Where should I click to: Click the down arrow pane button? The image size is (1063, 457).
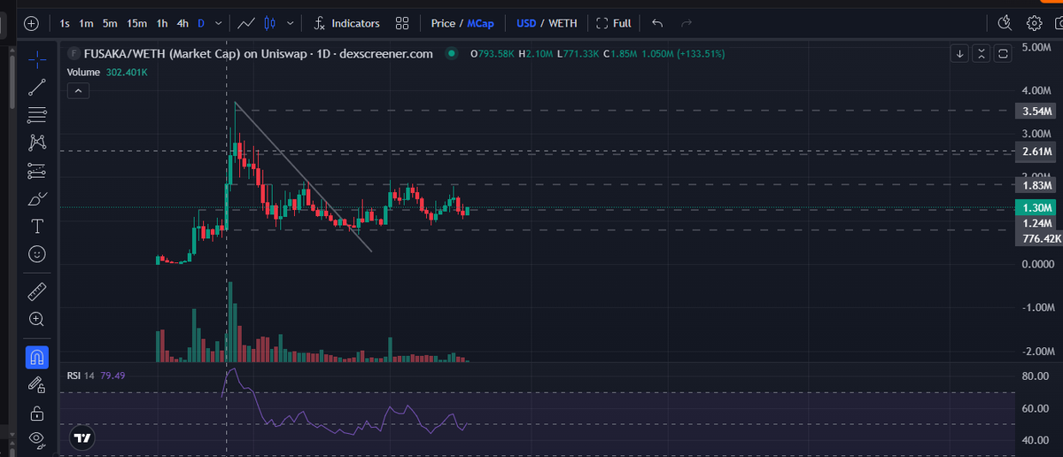click(961, 54)
